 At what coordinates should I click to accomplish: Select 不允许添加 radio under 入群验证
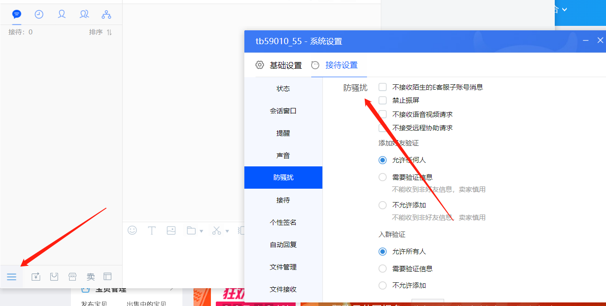[383, 285]
